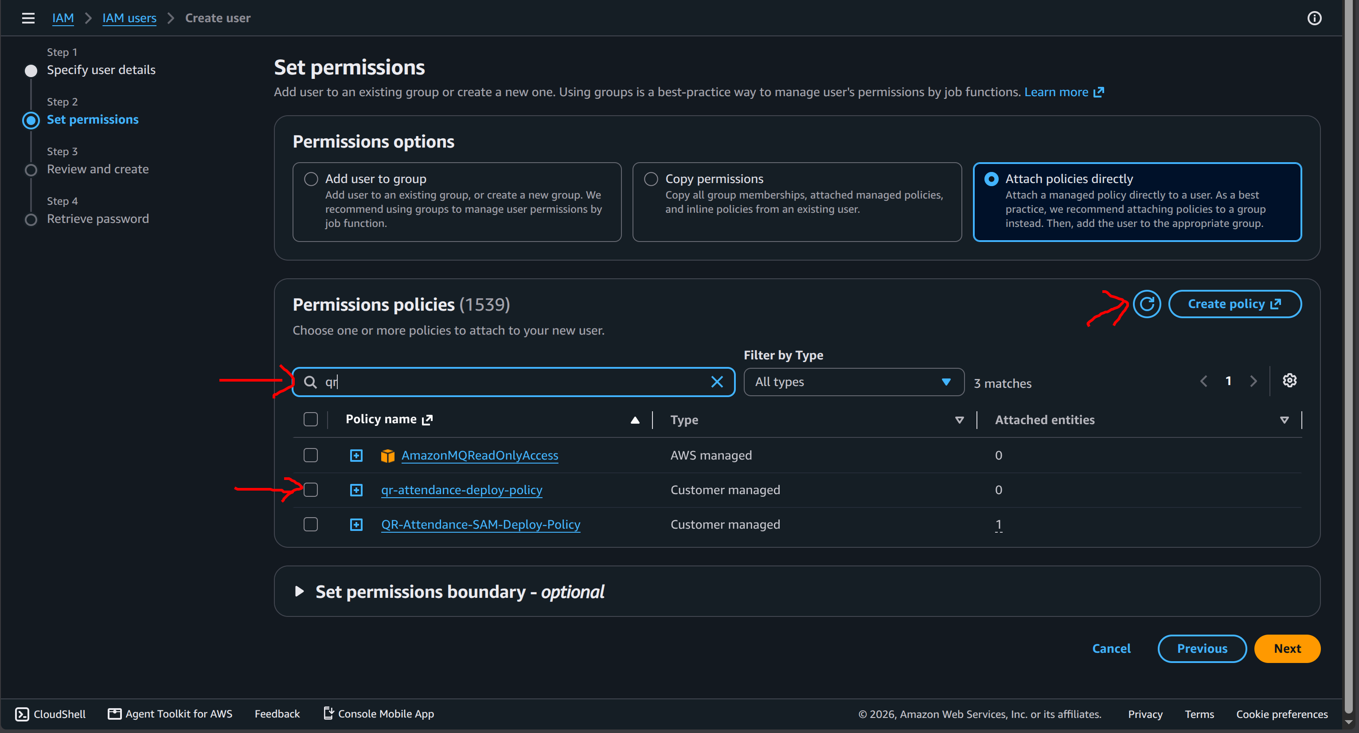Open the Filter by Type dropdown

pos(854,382)
